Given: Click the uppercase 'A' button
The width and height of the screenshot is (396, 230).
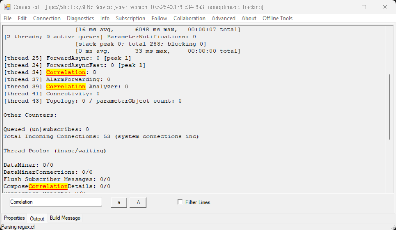Looking at the screenshot, I should [x=138, y=202].
